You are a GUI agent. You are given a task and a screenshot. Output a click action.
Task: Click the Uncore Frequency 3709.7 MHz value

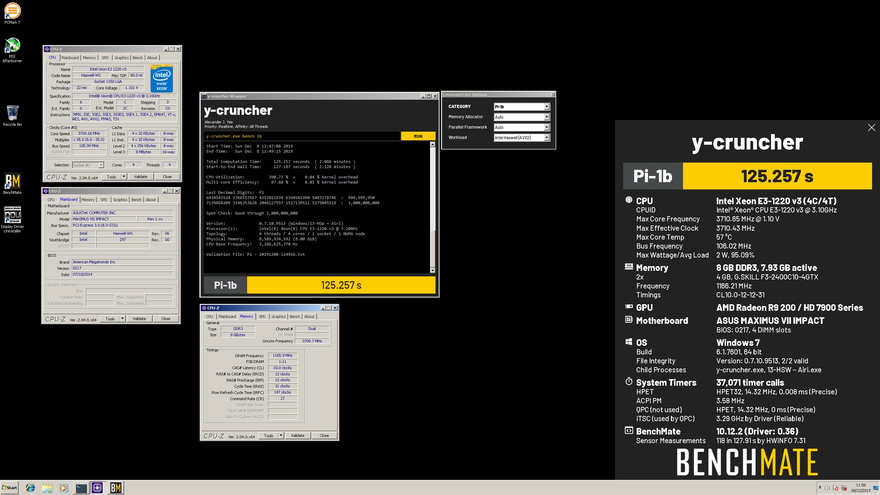tap(312, 341)
